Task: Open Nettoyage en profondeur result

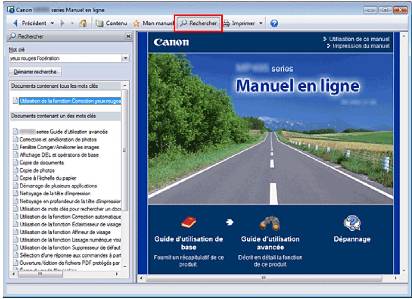Action: pyautogui.click(x=70, y=201)
